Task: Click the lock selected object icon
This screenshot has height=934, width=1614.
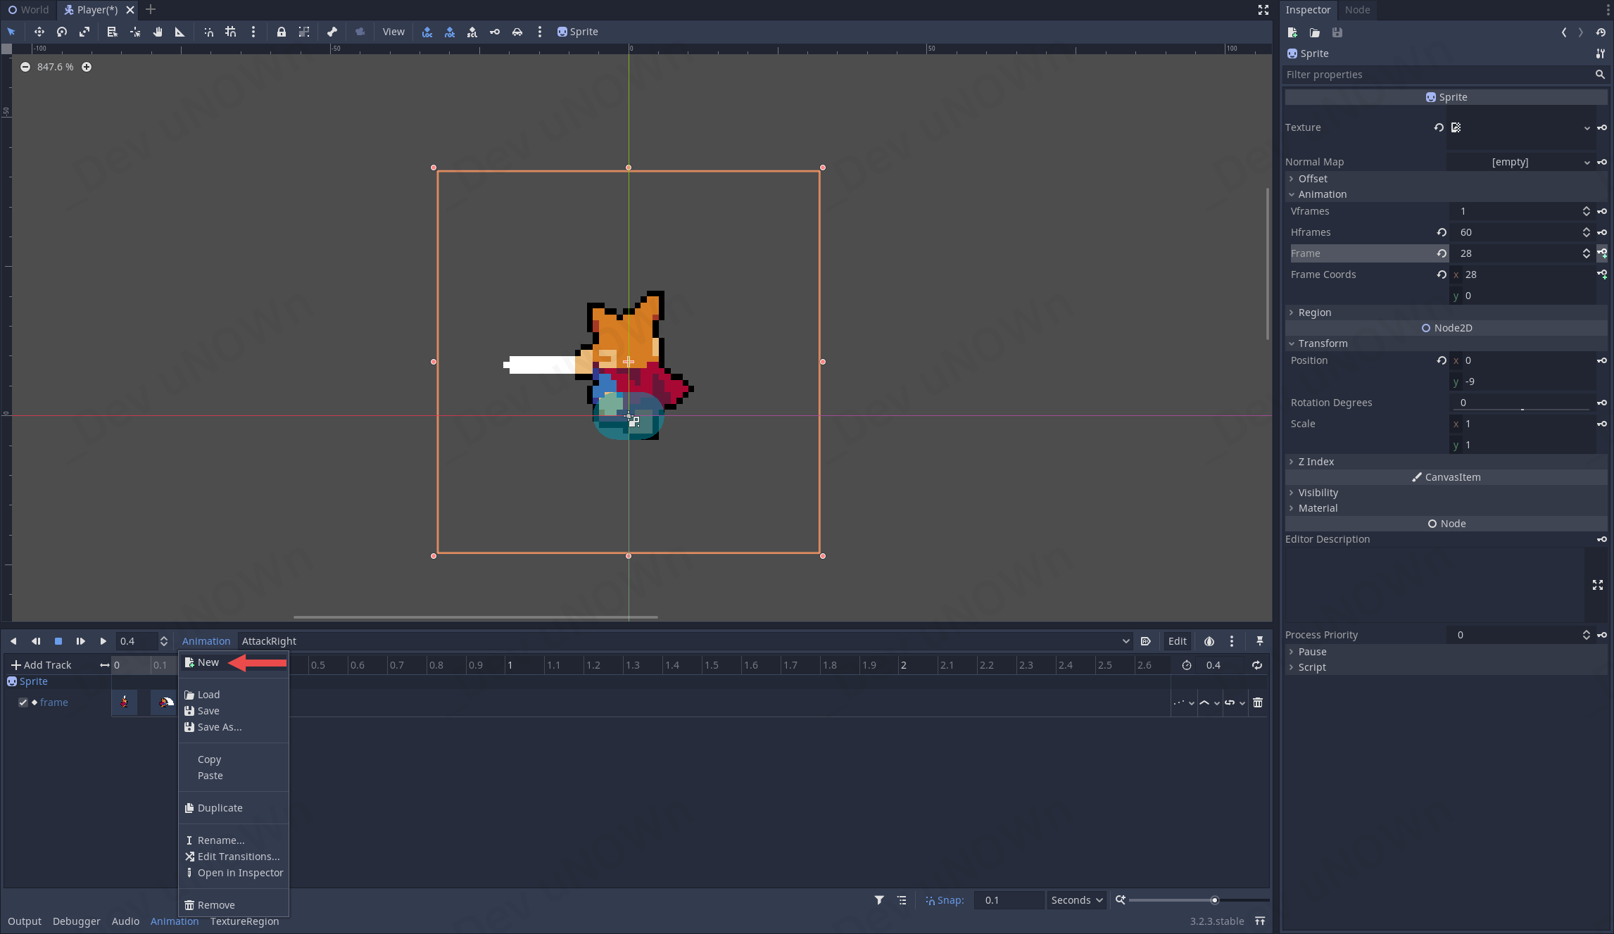Action: (x=281, y=32)
